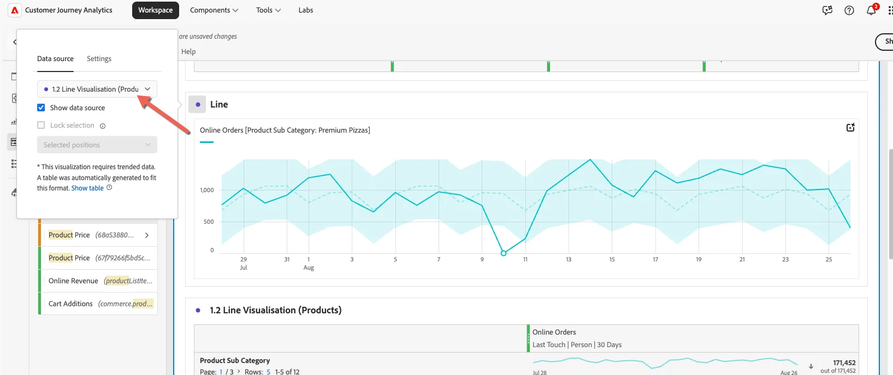Select the Cart Additions component
The width and height of the screenshot is (893, 375).
click(x=98, y=304)
